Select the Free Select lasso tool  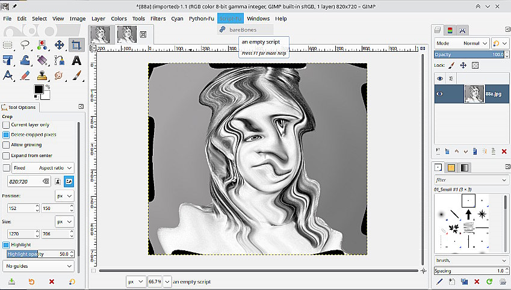(x=25, y=45)
